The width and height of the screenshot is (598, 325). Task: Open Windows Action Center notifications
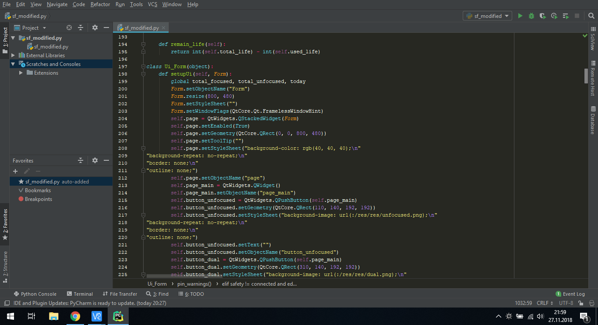point(584,316)
